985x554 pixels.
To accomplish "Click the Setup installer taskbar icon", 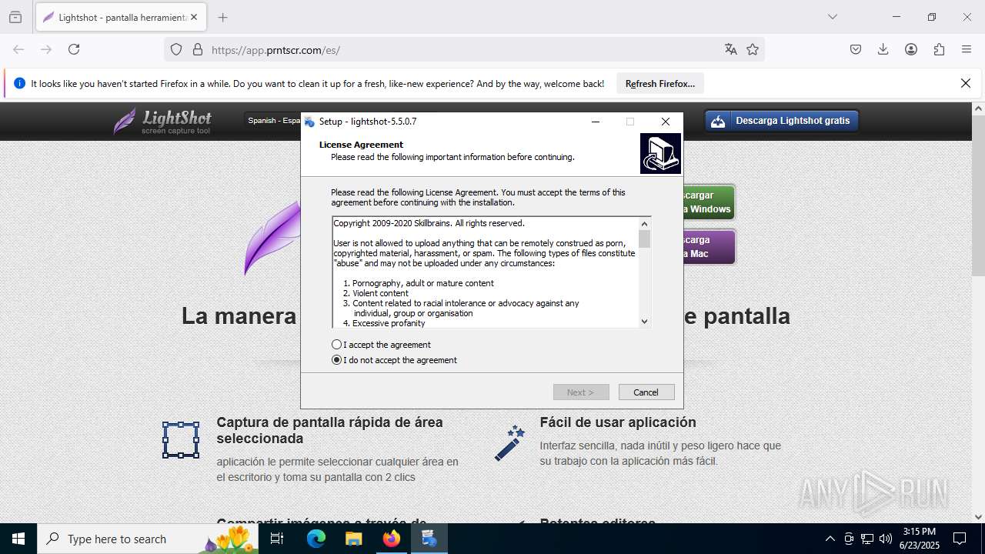I will pos(429,539).
